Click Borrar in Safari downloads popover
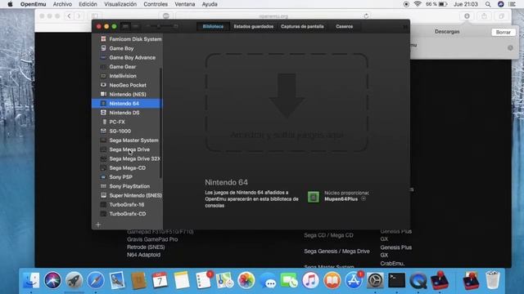 (x=503, y=33)
